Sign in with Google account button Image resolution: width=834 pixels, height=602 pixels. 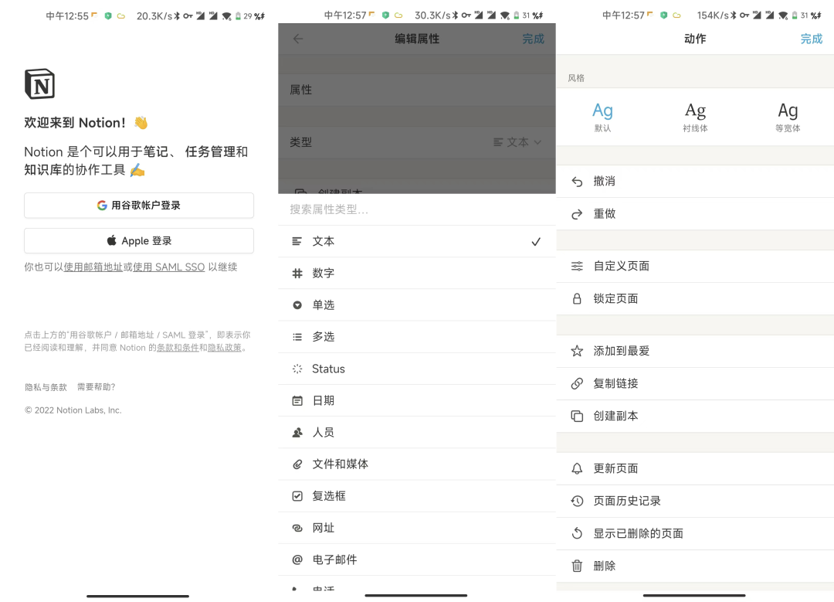(139, 206)
